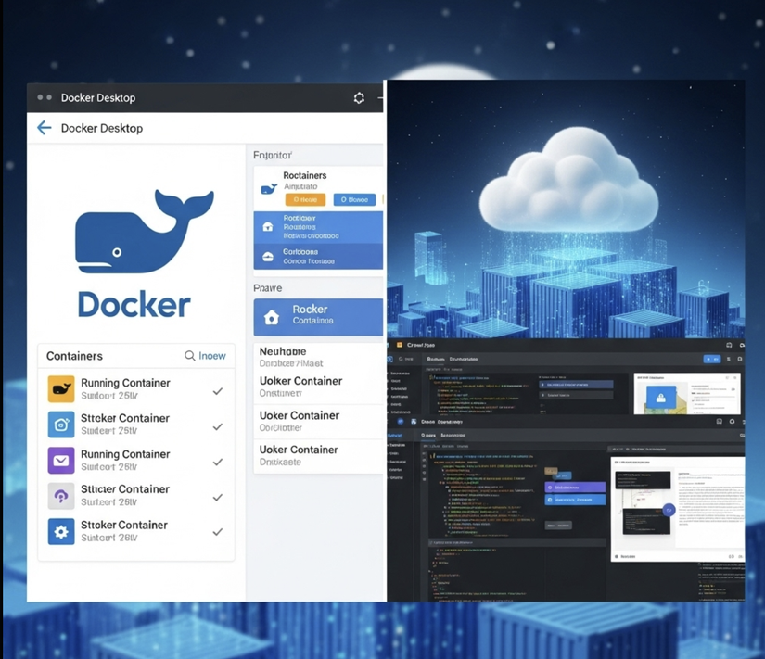The width and height of the screenshot is (765, 659).
Task: Open the Rocker Contalnue button
Action: pos(318,317)
